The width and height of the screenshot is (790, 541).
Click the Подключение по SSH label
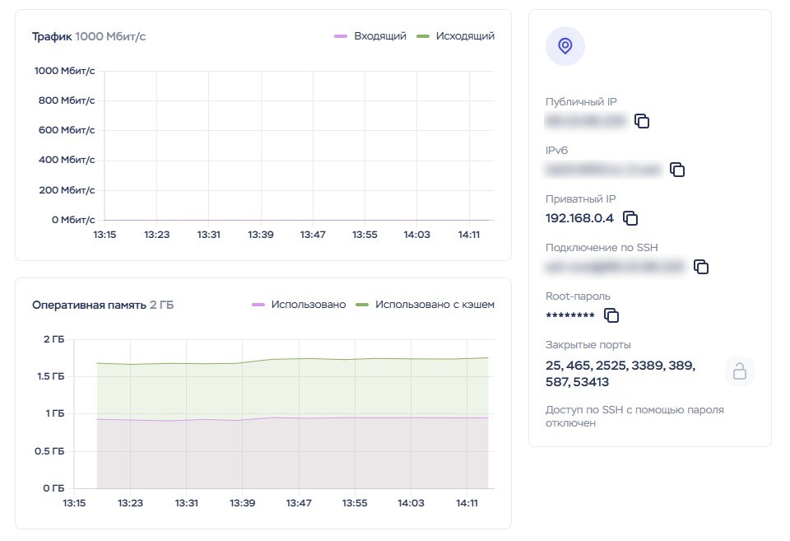pyautogui.click(x=602, y=248)
